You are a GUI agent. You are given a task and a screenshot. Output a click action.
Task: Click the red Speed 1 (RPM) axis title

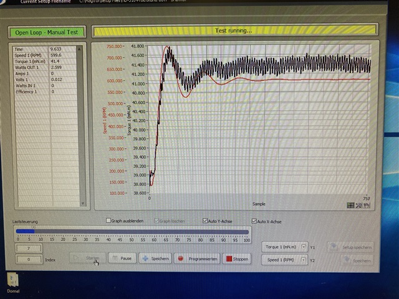105,120
